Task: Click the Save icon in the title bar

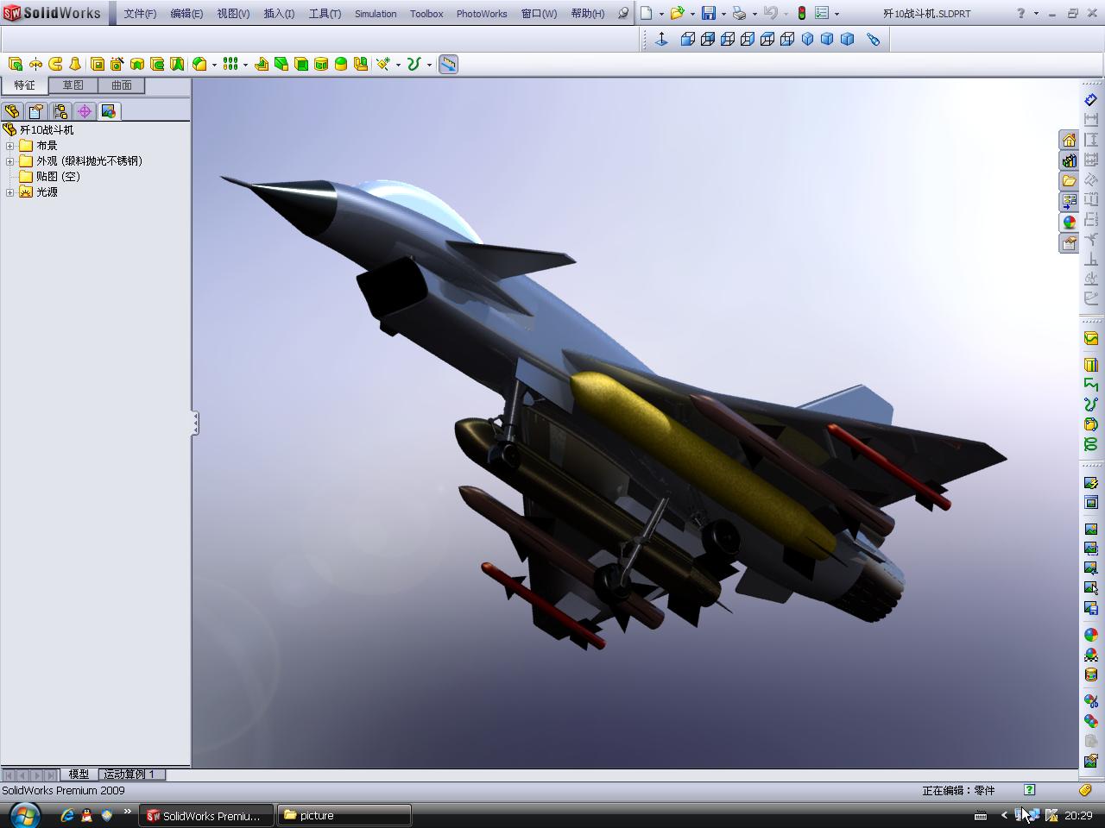Action: tap(709, 13)
